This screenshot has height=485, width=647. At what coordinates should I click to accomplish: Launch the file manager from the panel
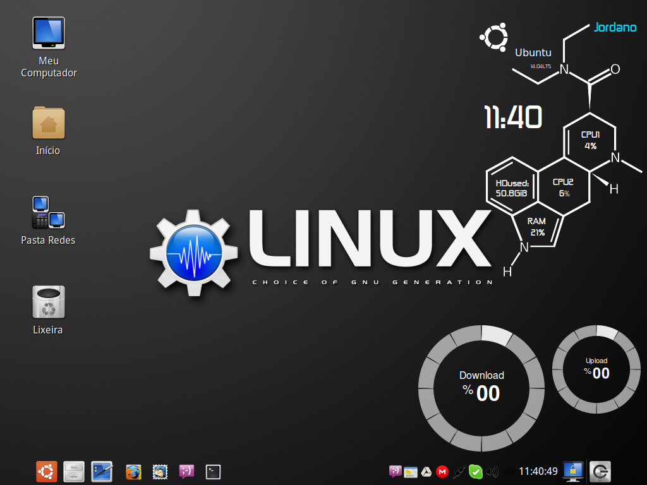(74, 472)
